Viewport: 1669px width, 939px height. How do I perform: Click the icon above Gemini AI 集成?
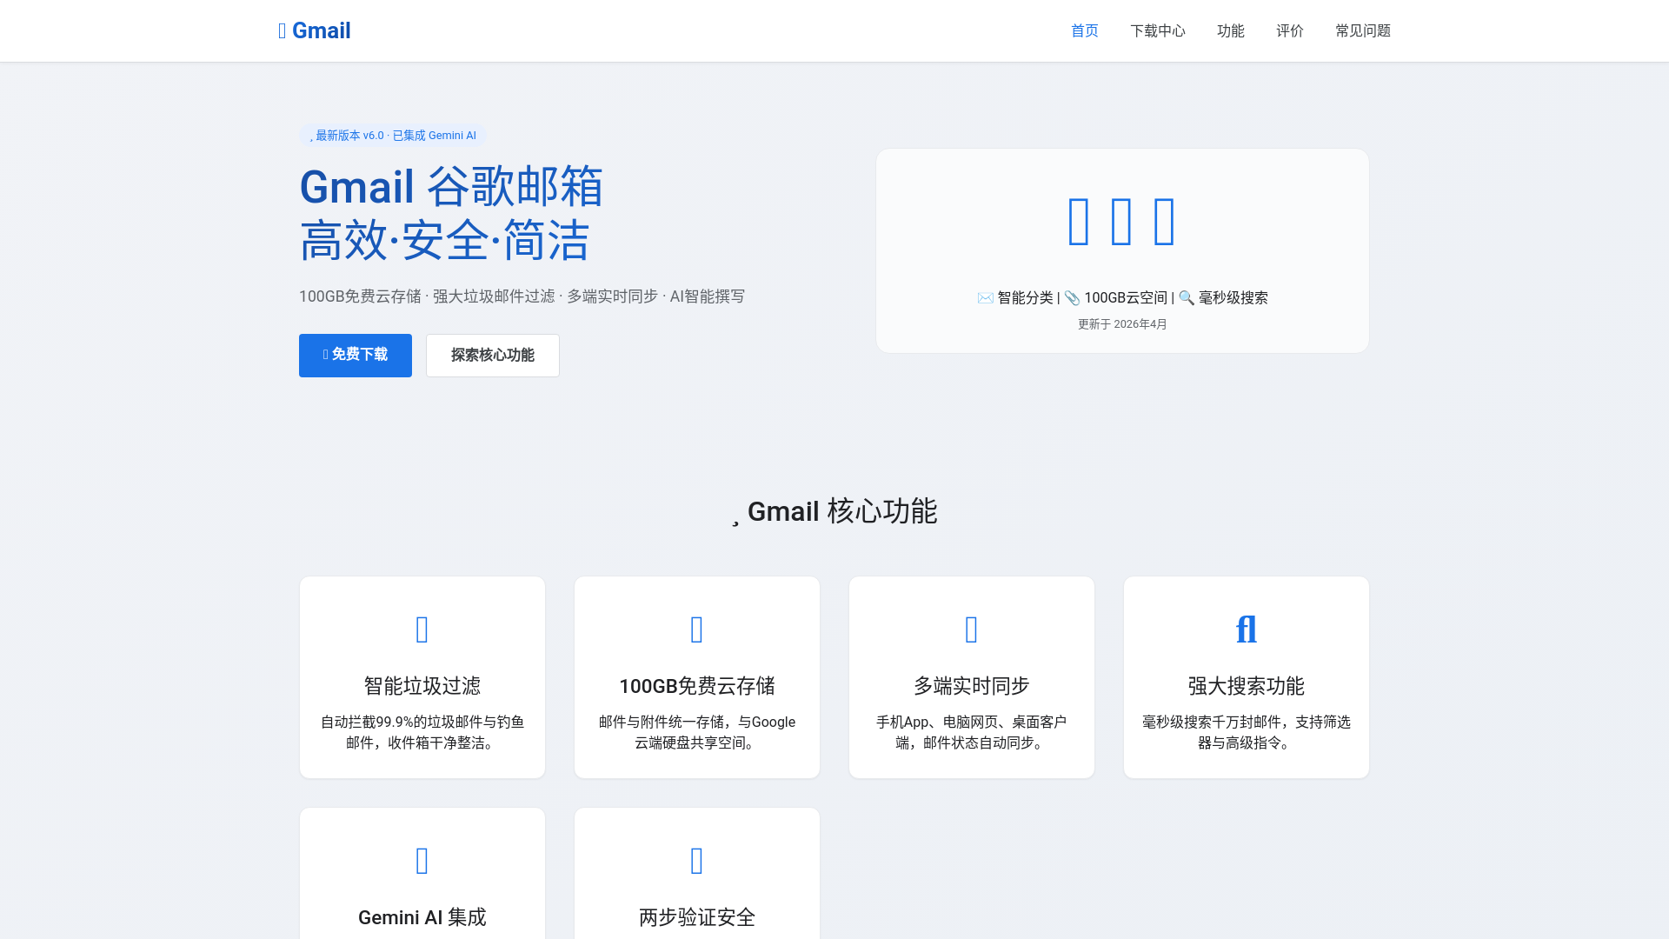point(422,861)
